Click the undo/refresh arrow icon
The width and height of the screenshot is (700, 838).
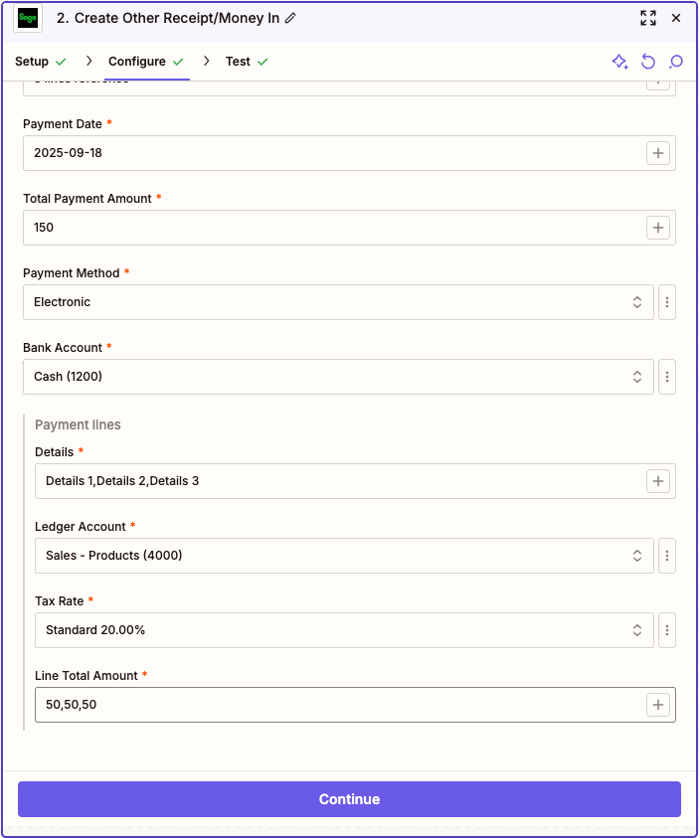(648, 62)
